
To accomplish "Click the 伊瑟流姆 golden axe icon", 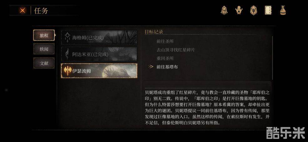I will click(x=68, y=71).
